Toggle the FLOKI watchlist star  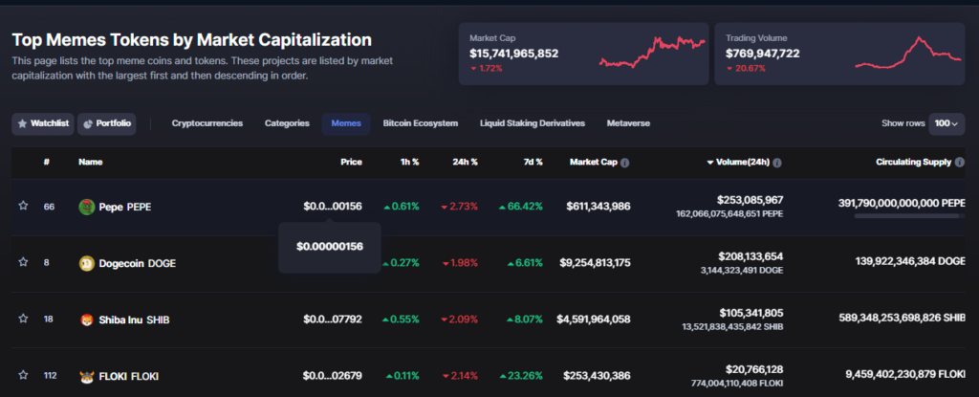23,376
